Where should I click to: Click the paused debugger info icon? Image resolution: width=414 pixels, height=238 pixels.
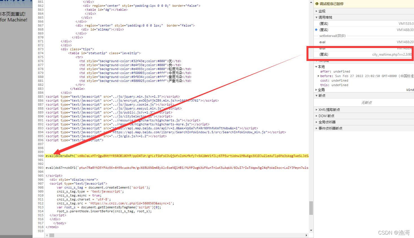(317, 4)
